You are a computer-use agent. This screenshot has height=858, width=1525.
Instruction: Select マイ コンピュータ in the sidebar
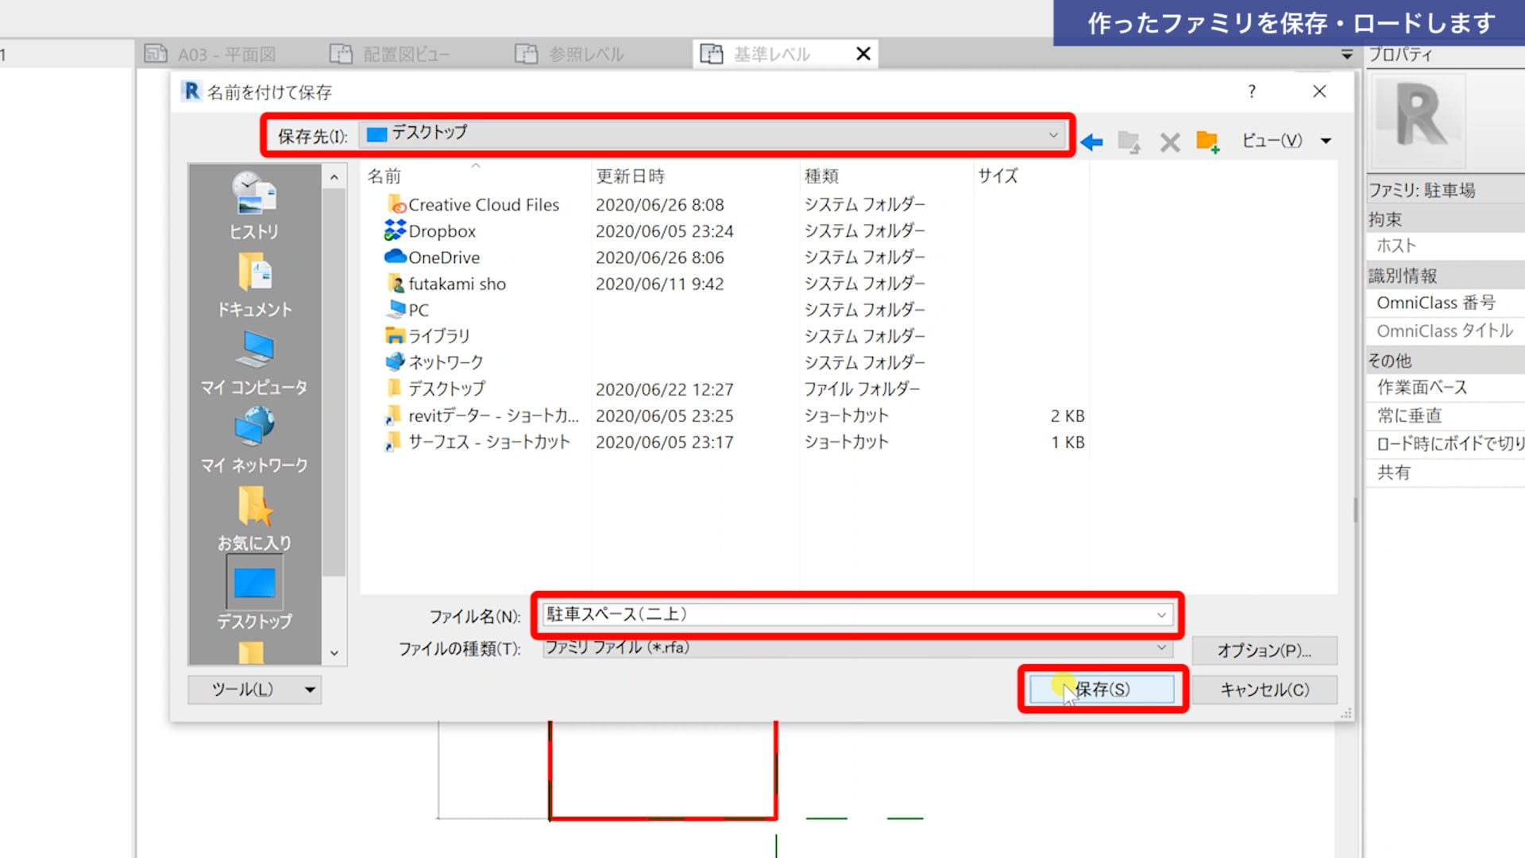tap(254, 362)
